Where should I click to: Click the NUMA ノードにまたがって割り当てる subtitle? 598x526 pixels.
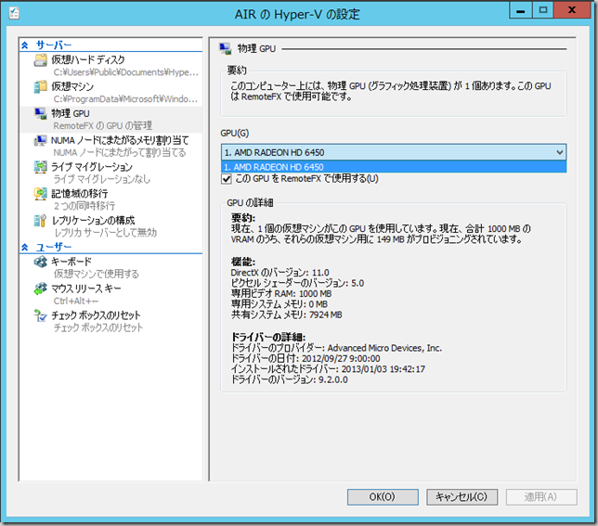coord(120,152)
